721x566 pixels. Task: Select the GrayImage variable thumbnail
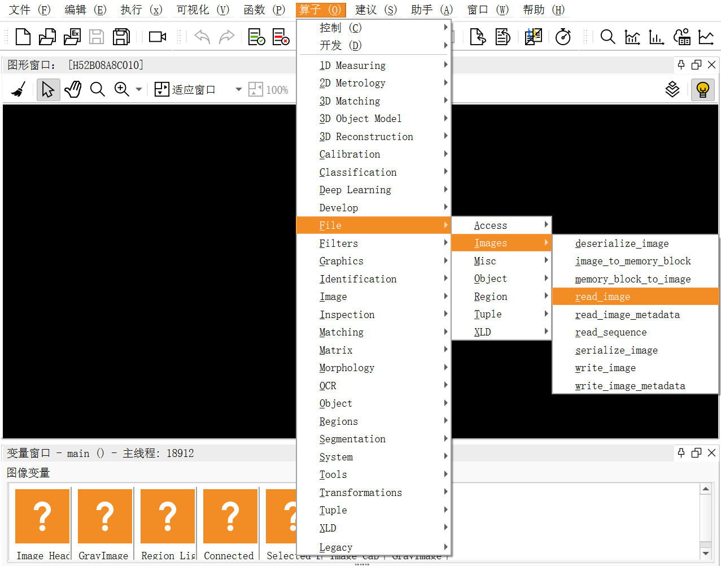pyautogui.click(x=105, y=516)
